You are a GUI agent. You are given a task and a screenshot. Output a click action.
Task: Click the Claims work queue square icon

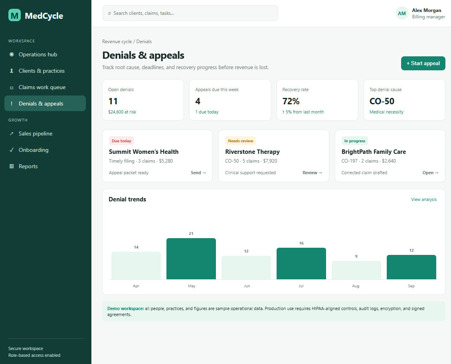pyautogui.click(x=12, y=88)
